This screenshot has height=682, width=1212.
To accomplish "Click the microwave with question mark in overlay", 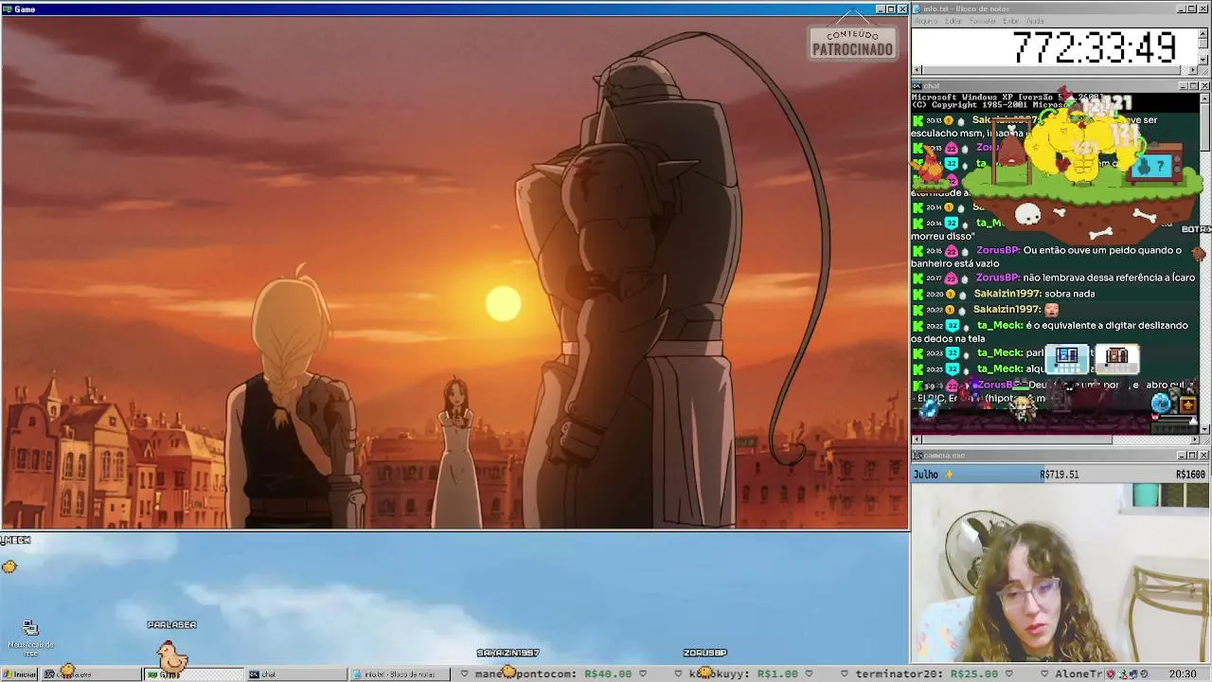I will click(x=1157, y=162).
